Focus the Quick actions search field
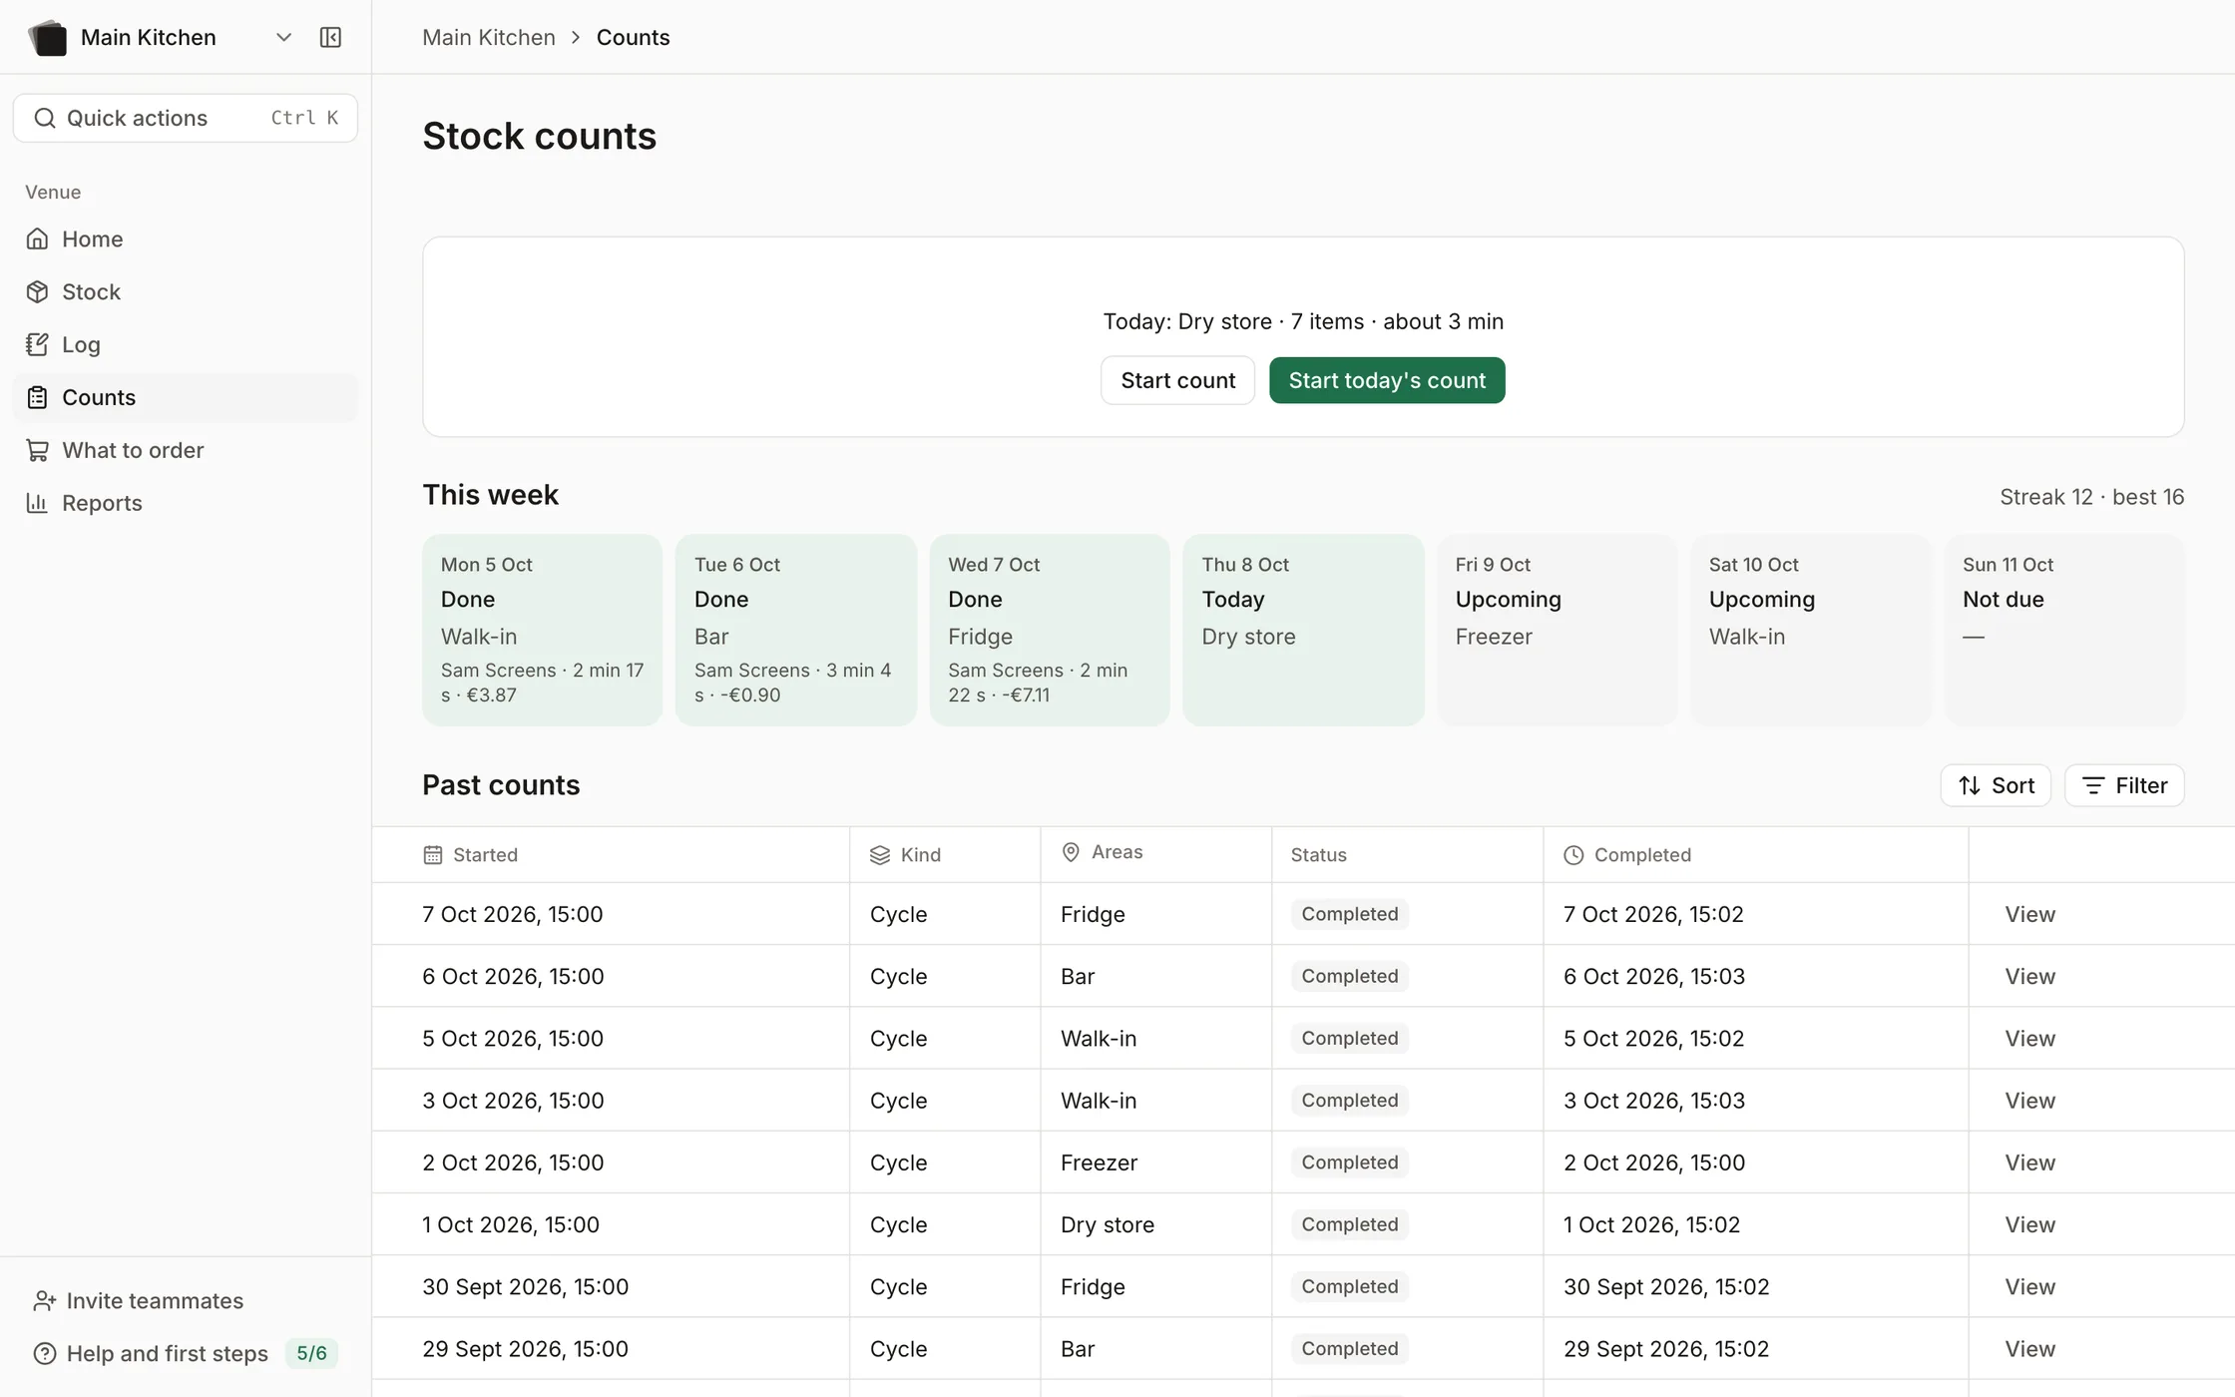2235x1397 pixels. pos(186,118)
